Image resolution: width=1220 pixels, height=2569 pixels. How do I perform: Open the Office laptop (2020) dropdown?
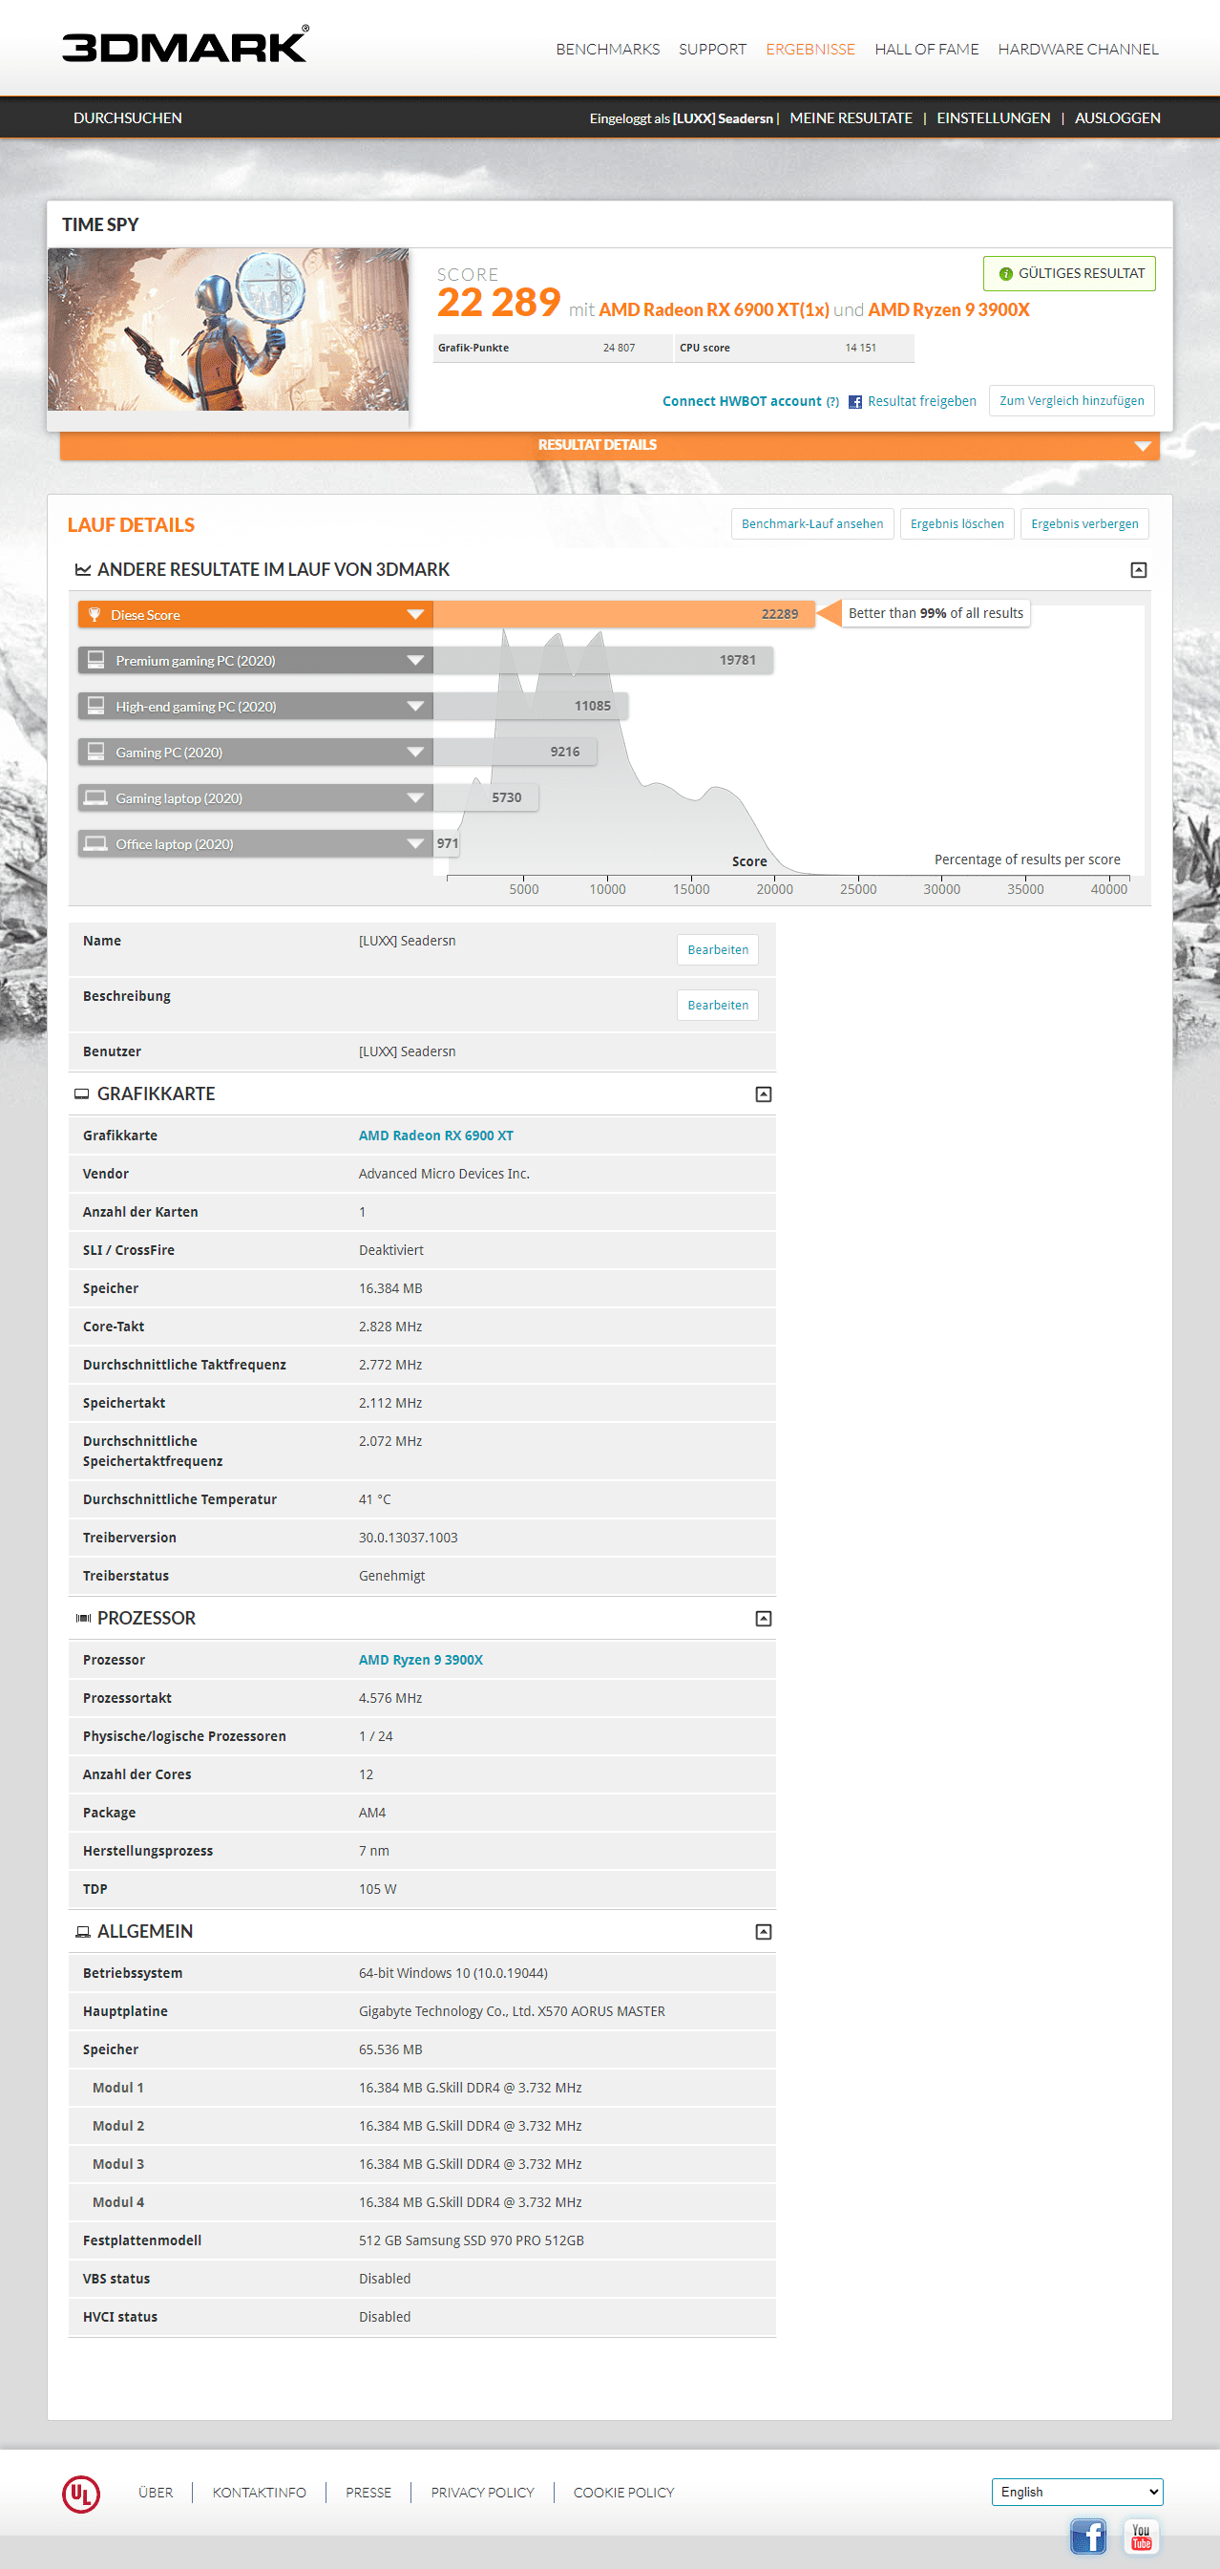[x=415, y=843]
